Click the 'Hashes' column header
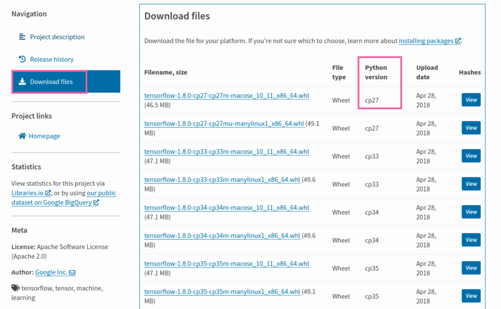 pyautogui.click(x=470, y=72)
